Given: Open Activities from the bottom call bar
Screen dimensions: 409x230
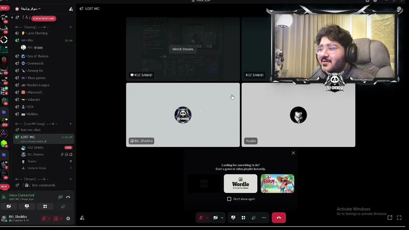Looking at the screenshot, I should (243, 218).
